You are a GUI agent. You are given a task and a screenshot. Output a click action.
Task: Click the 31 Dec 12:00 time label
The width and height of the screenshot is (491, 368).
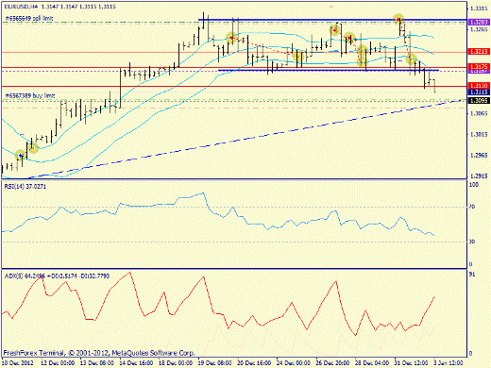pyautogui.click(x=412, y=362)
